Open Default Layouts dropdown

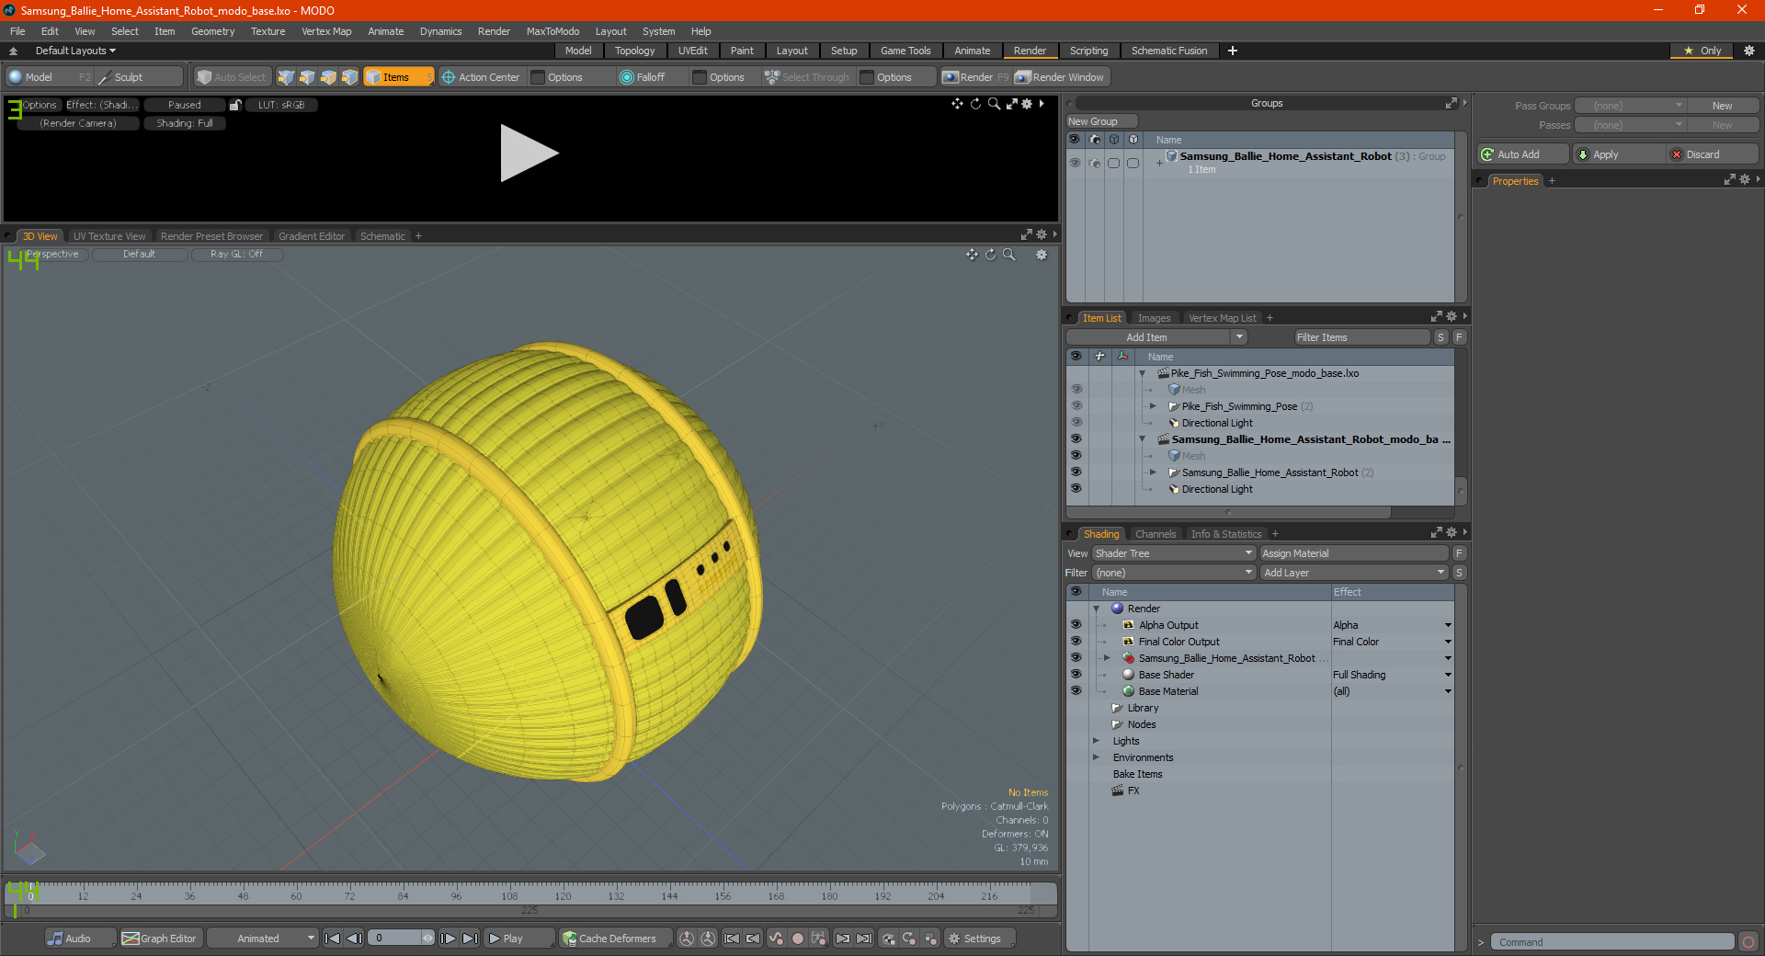point(75,51)
